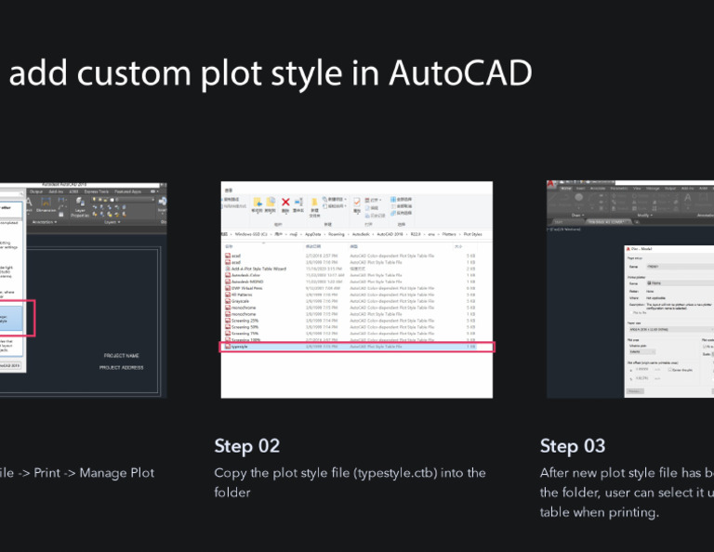Click the PROJECT ADDRESS text in drawing
The image size is (714, 552).
(122, 367)
